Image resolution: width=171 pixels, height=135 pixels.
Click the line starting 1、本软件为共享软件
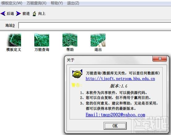[x=113, y=93]
